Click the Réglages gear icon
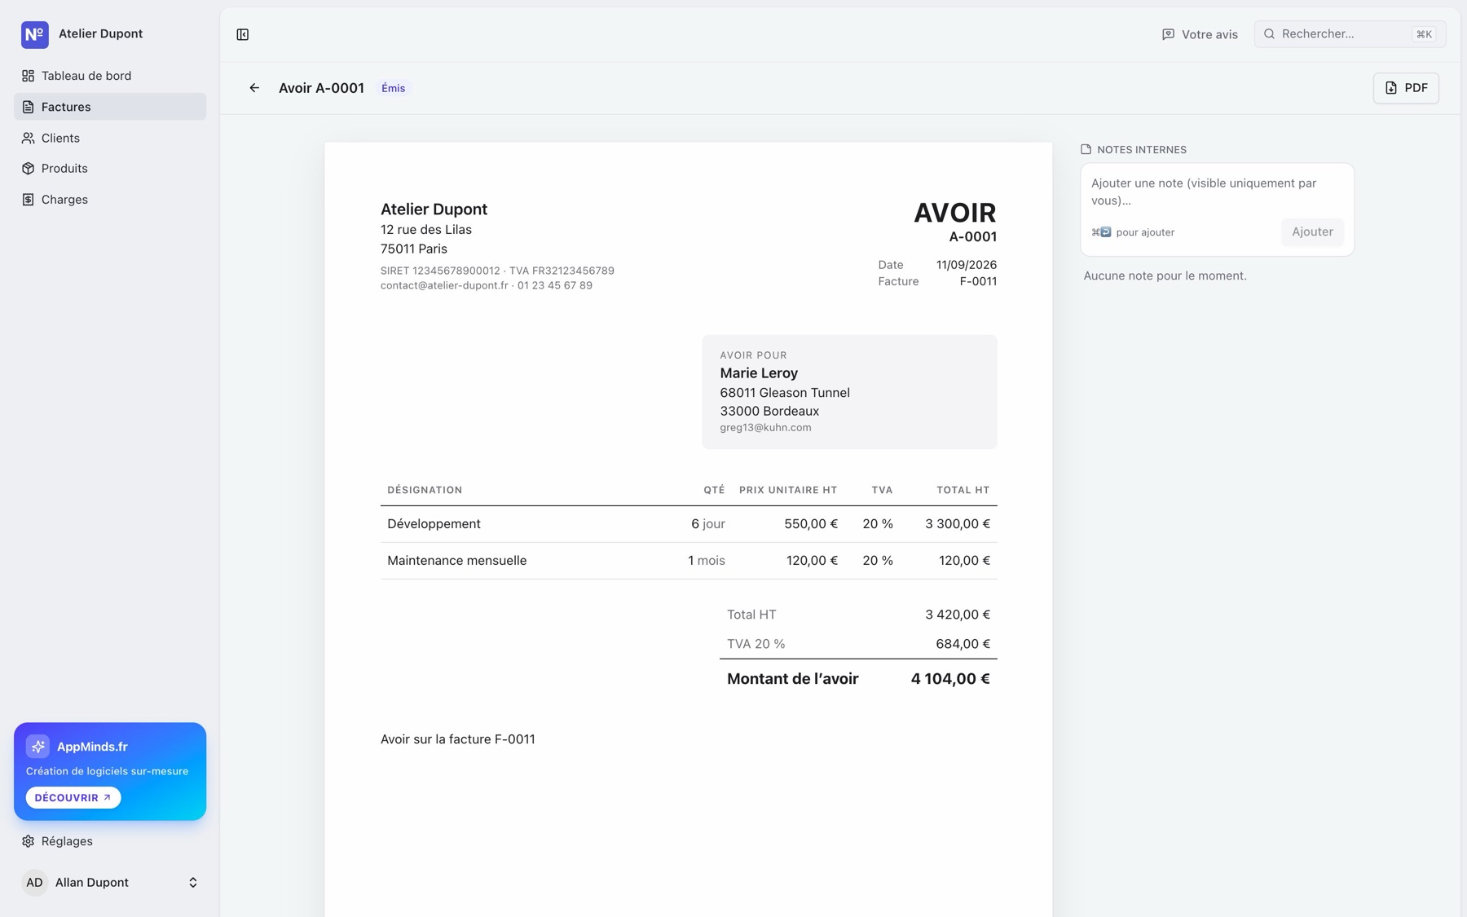The height and width of the screenshot is (917, 1467). [29, 841]
